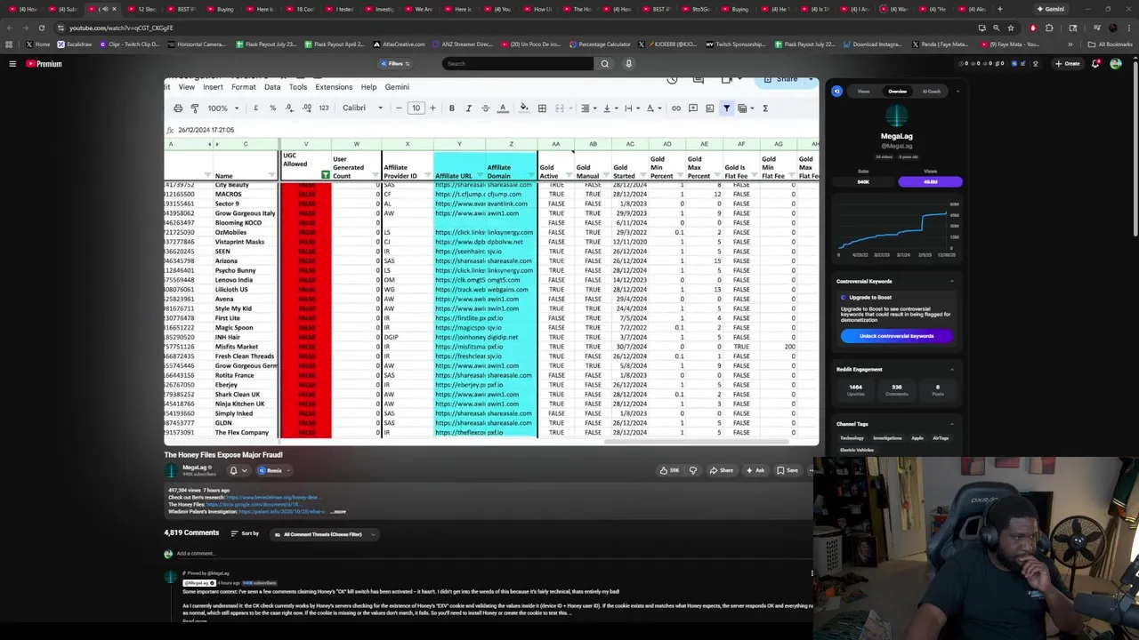The height and width of the screenshot is (640, 1139).
Task: Like the video with 59K likes
Action: [670, 470]
